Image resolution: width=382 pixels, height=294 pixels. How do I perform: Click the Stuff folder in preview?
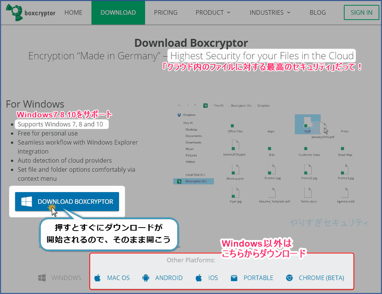coord(308,125)
